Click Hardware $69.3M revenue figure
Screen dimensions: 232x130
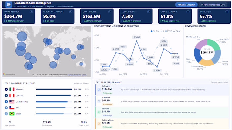(106, 101)
